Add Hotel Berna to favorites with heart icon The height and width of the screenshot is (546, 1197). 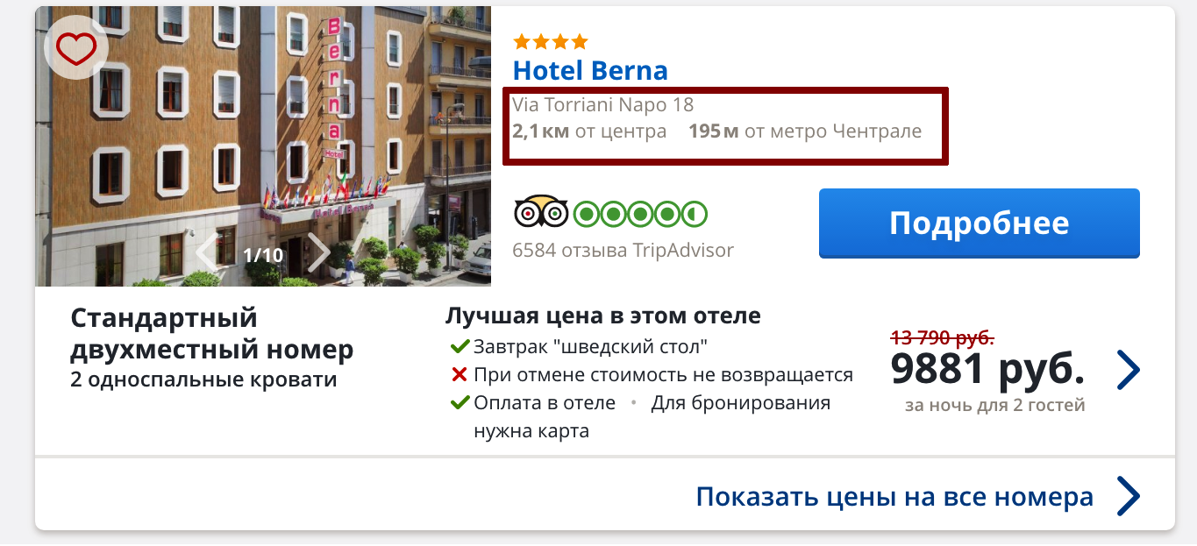[76, 48]
